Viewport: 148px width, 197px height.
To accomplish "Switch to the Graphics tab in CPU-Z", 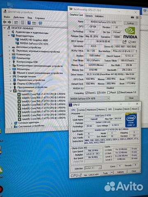I will (x=118, y=109).
